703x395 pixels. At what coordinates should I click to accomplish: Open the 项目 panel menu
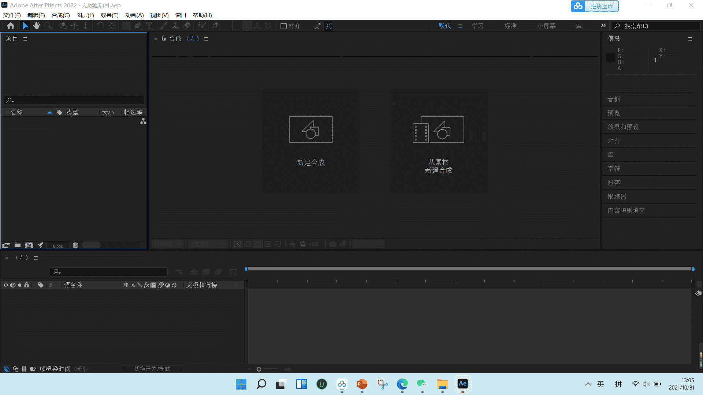click(25, 39)
